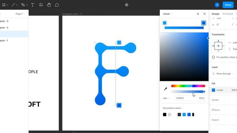The height and width of the screenshot is (133, 237).
Task: Pick the light blue document color swatch
Action: (184, 115)
